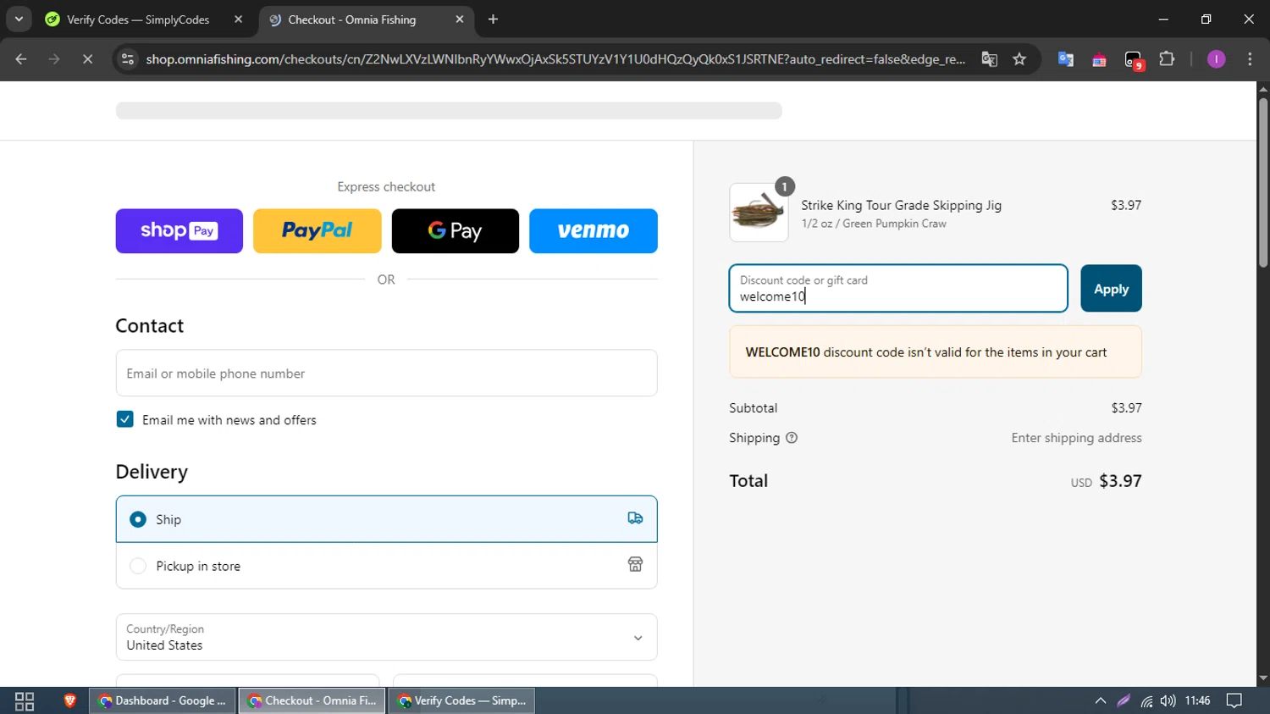The height and width of the screenshot is (714, 1270).
Task: Open the volume speaker tray icon
Action: coord(1168,701)
